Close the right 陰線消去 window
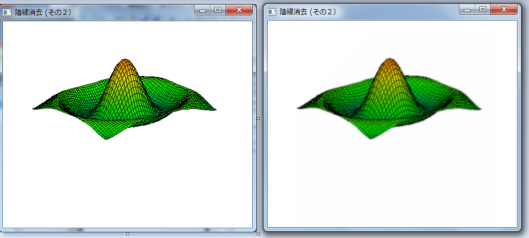529x238 pixels. pyautogui.click(x=504, y=10)
